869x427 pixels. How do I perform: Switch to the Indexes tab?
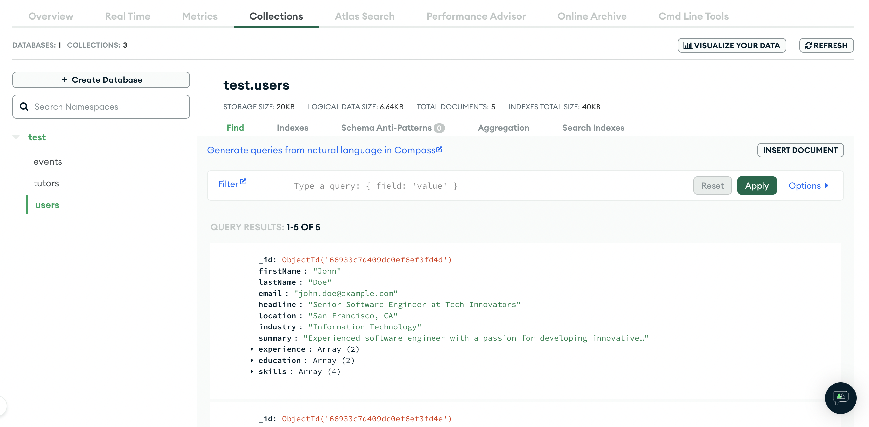click(292, 128)
